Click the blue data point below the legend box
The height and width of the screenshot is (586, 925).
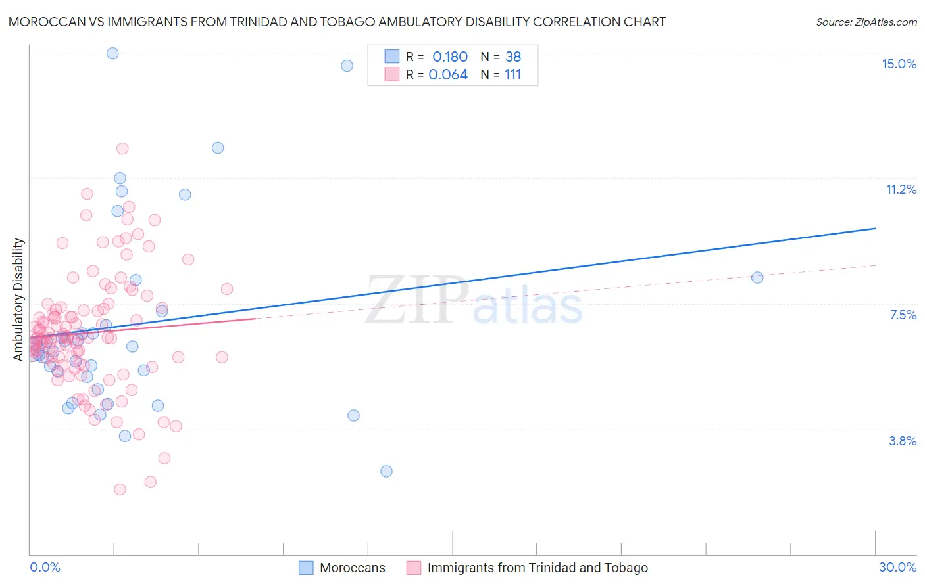347,65
